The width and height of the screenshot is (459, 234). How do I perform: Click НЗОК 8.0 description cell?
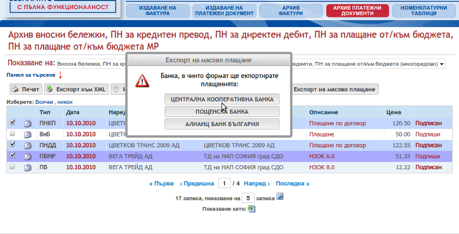pos(322,167)
